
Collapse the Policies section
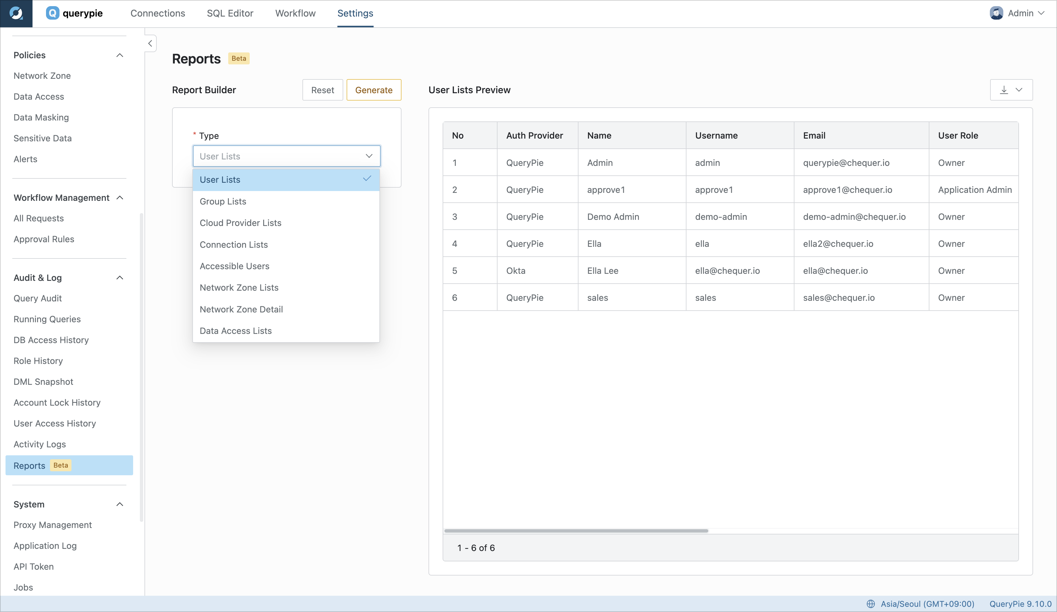pyautogui.click(x=120, y=55)
